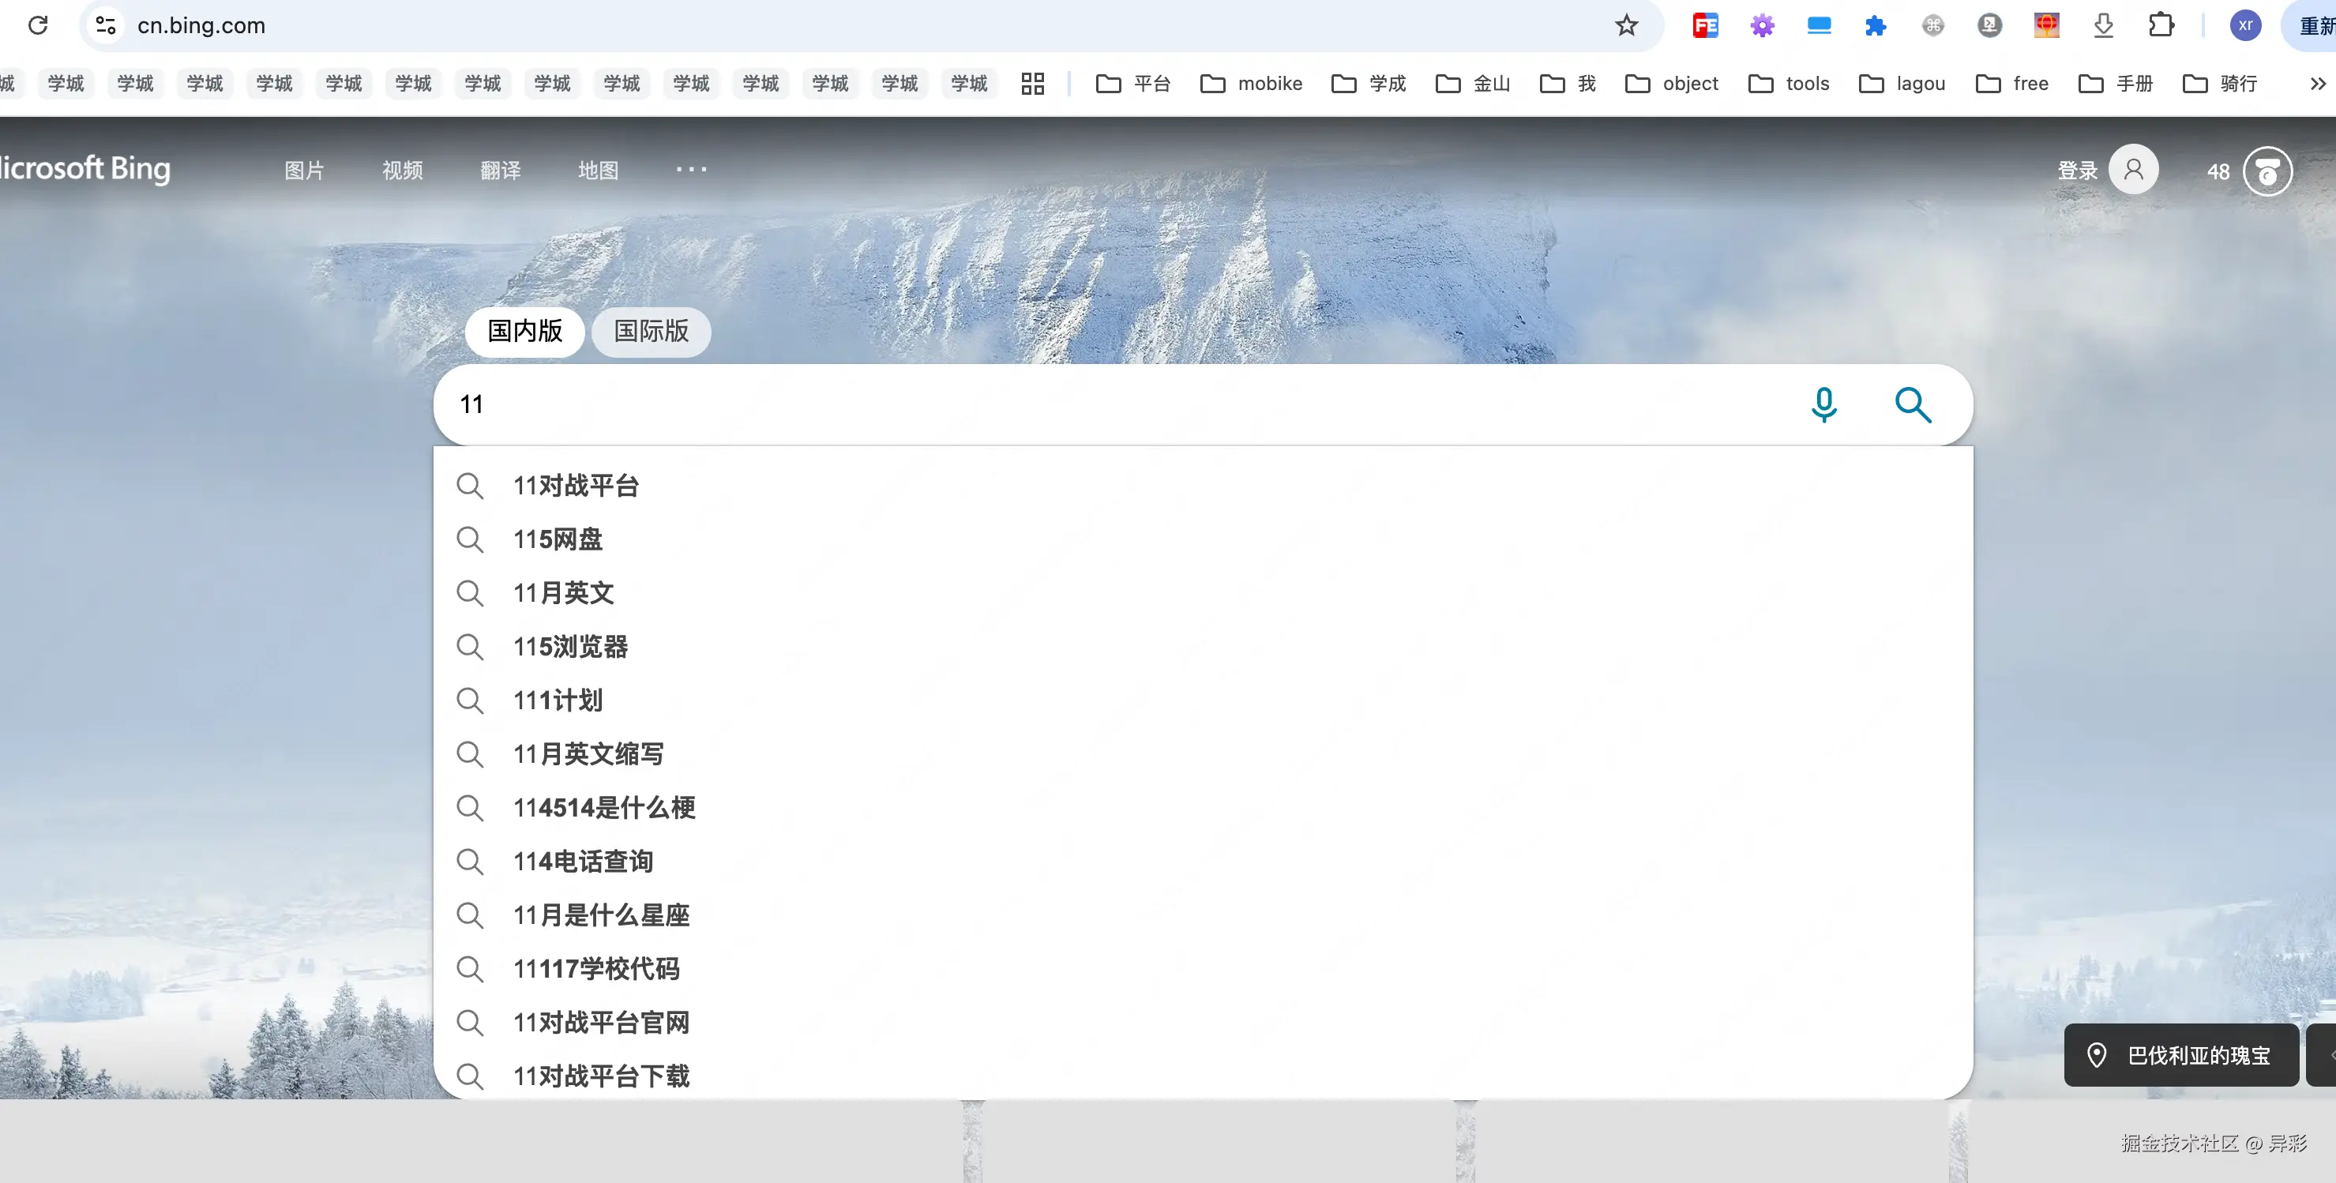Open Chrome extensions puzzle icon
2336x1183 pixels.
point(2161,25)
